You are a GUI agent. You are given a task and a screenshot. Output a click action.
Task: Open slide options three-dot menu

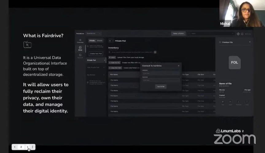(x=33, y=147)
